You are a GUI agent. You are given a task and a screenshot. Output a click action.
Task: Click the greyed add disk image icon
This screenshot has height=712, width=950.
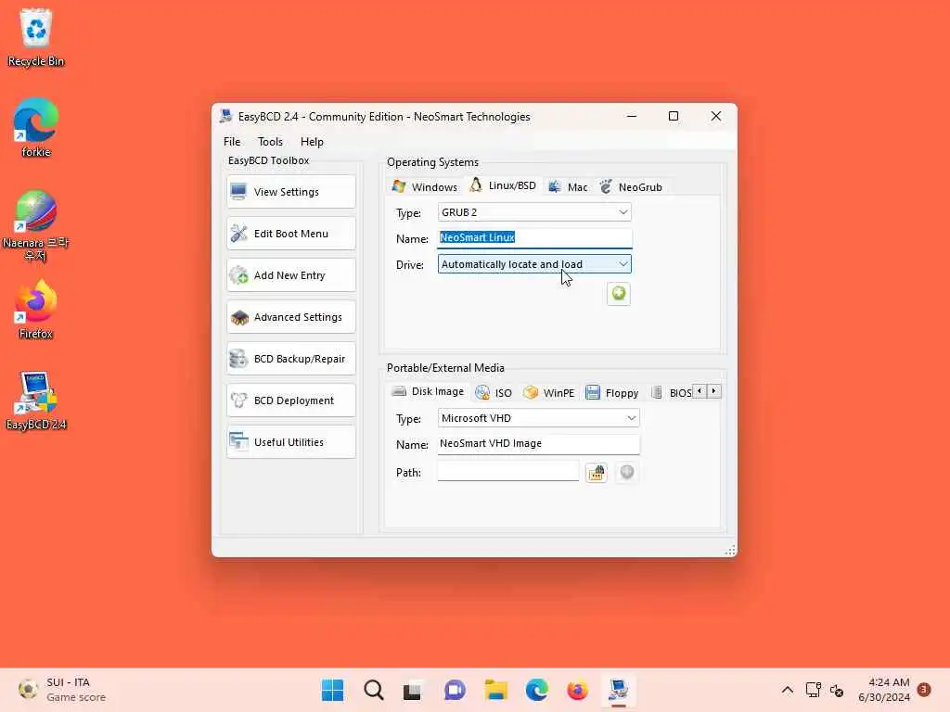click(626, 472)
